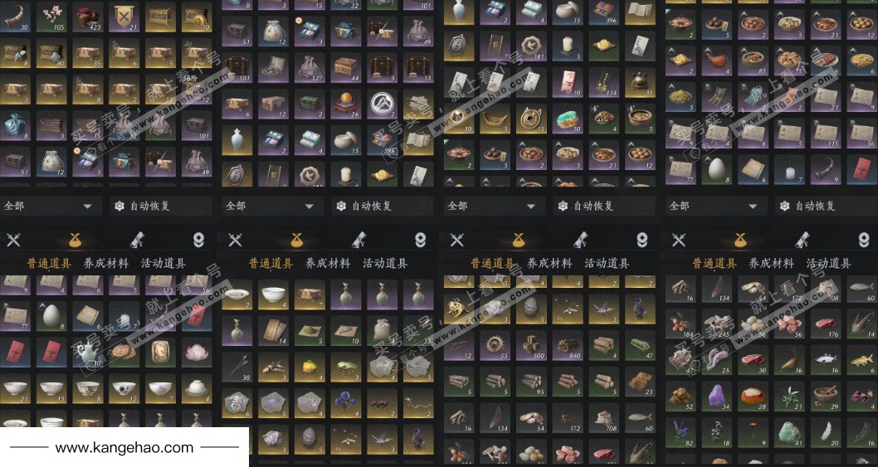878x467 pixels.
Task: Select the pink lotus flower item
Action: point(197,352)
